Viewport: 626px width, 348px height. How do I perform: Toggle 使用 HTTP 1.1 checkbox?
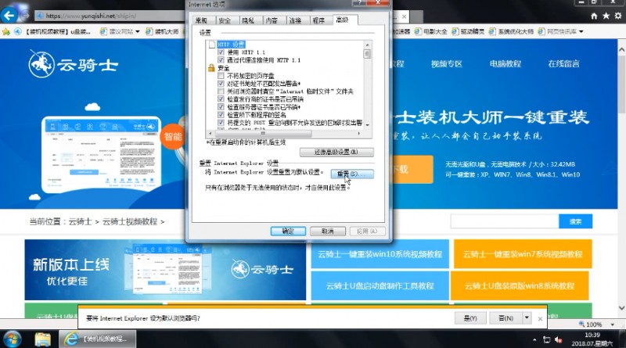click(x=221, y=52)
